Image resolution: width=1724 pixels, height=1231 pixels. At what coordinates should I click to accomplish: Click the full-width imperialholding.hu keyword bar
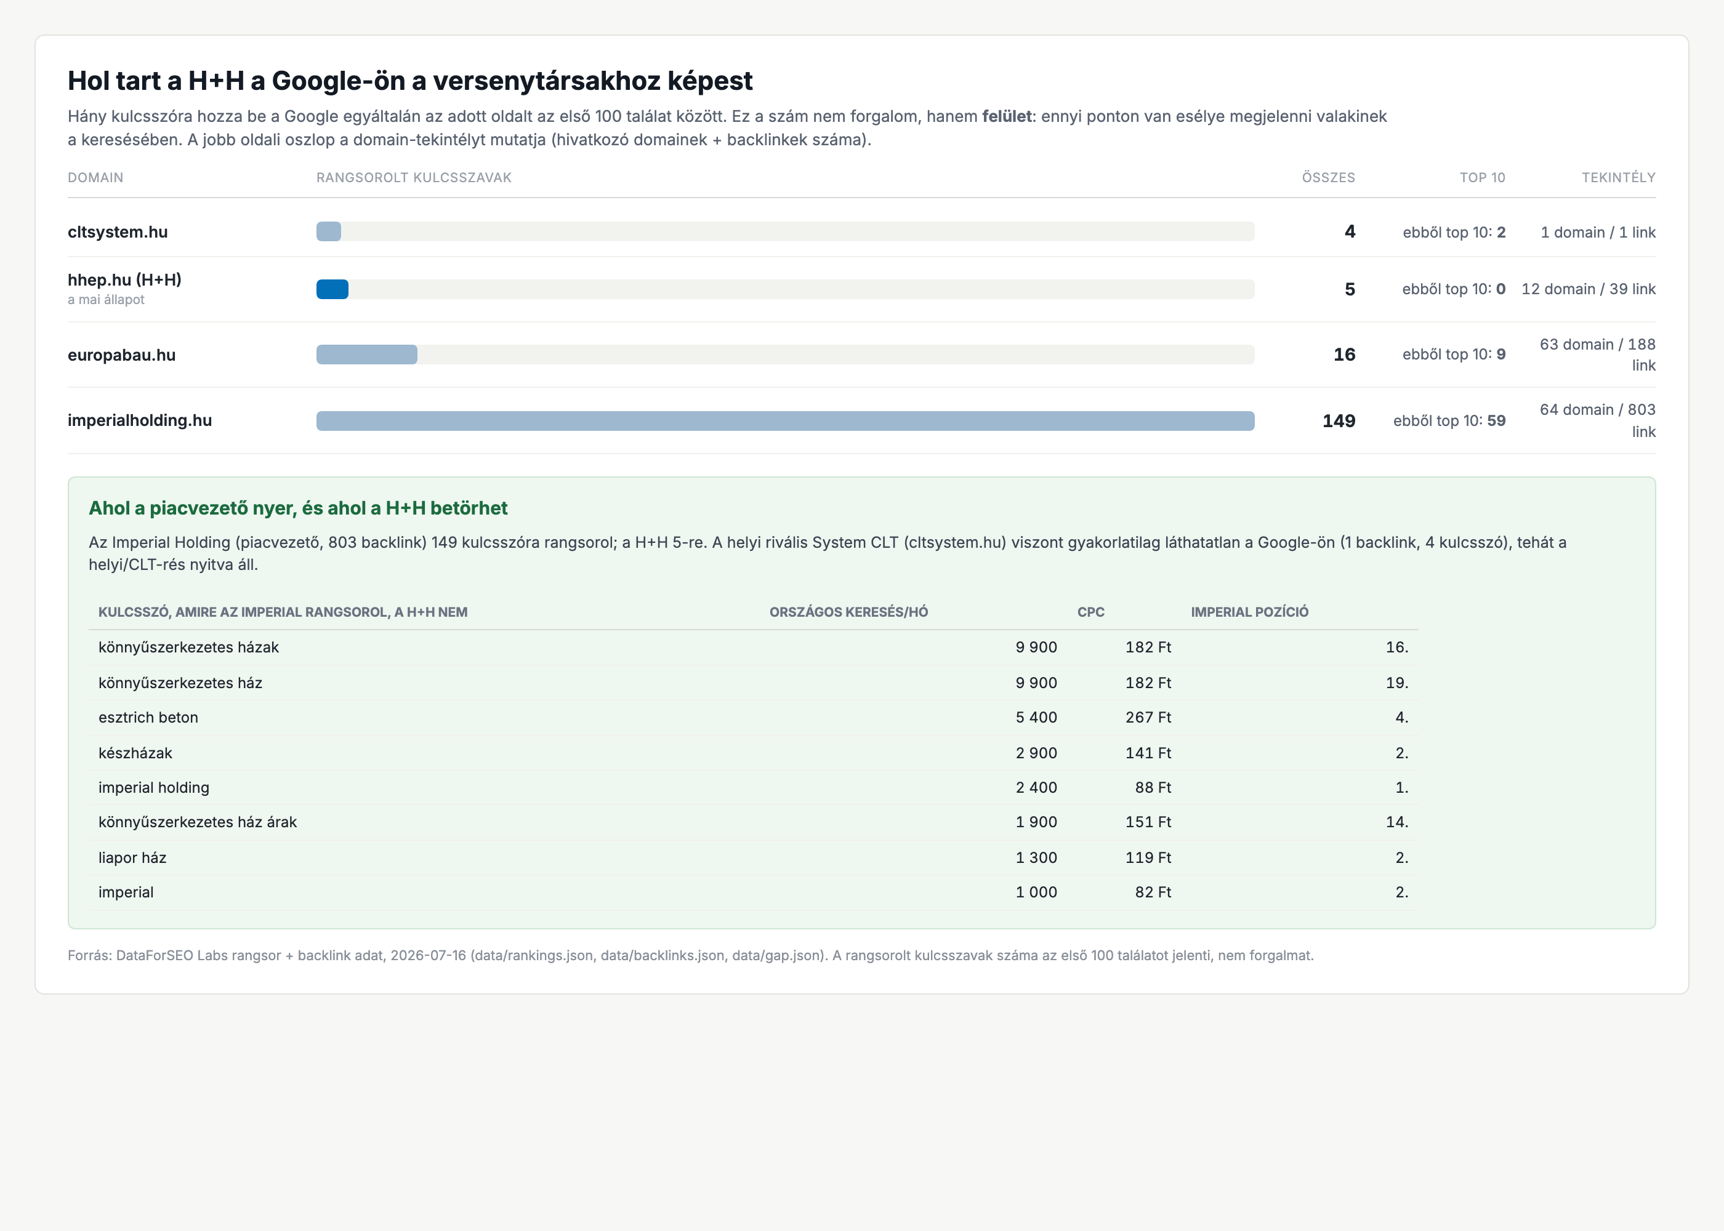point(786,420)
